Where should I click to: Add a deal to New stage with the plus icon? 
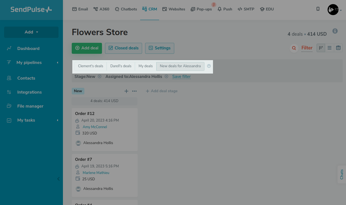click(x=126, y=91)
